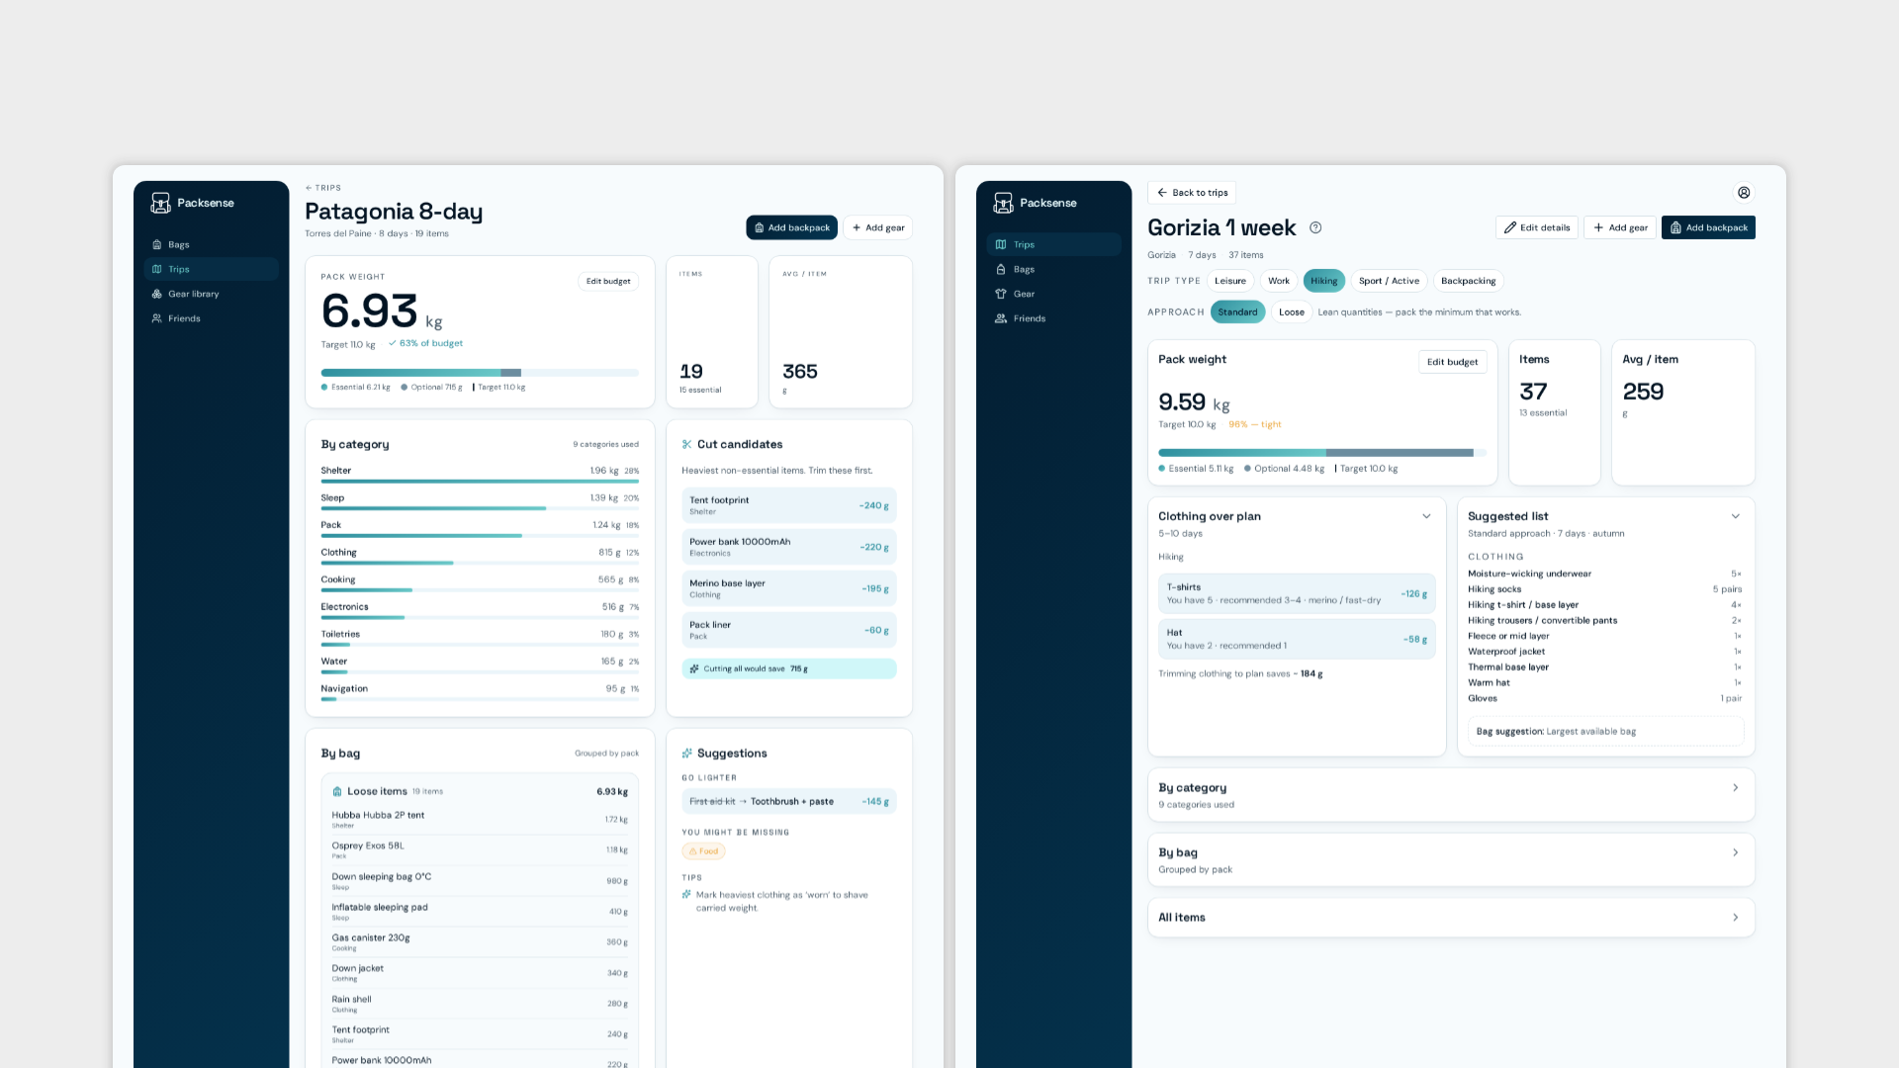Click the Bag suggestion: Largest available bag box

(1605, 732)
